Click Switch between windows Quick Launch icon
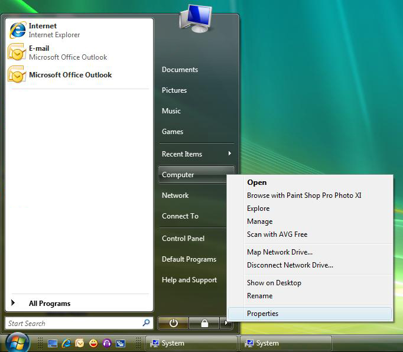This screenshot has height=352, width=403. pyautogui.click(x=121, y=343)
